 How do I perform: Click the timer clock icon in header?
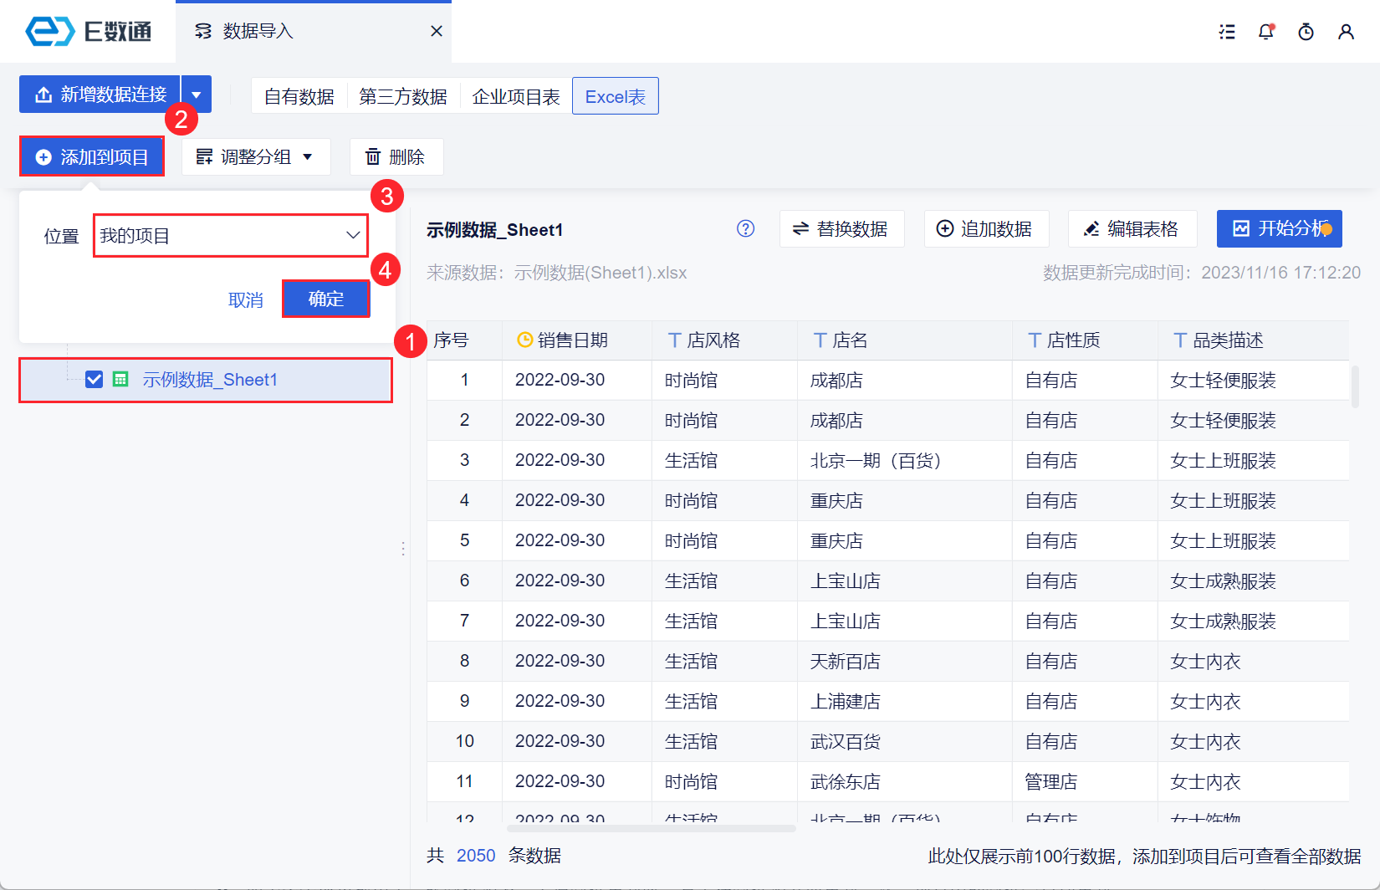(1306, 32)
